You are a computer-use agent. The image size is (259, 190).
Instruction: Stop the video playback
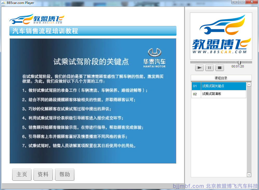[x=219, y=68]
